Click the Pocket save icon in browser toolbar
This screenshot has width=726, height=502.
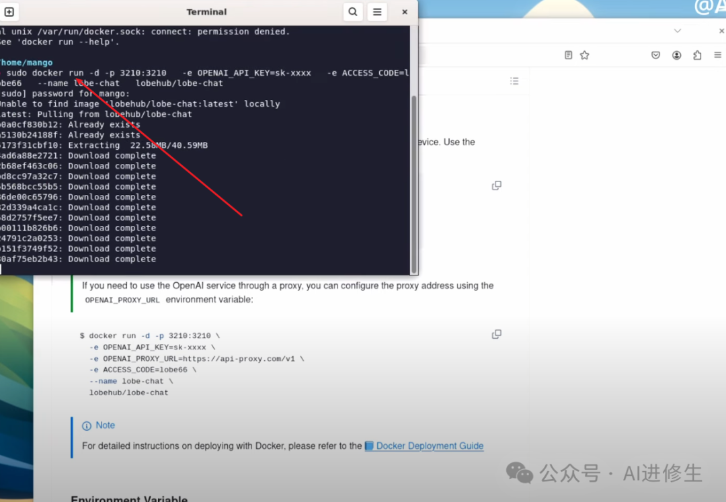(x=655, y=55)
